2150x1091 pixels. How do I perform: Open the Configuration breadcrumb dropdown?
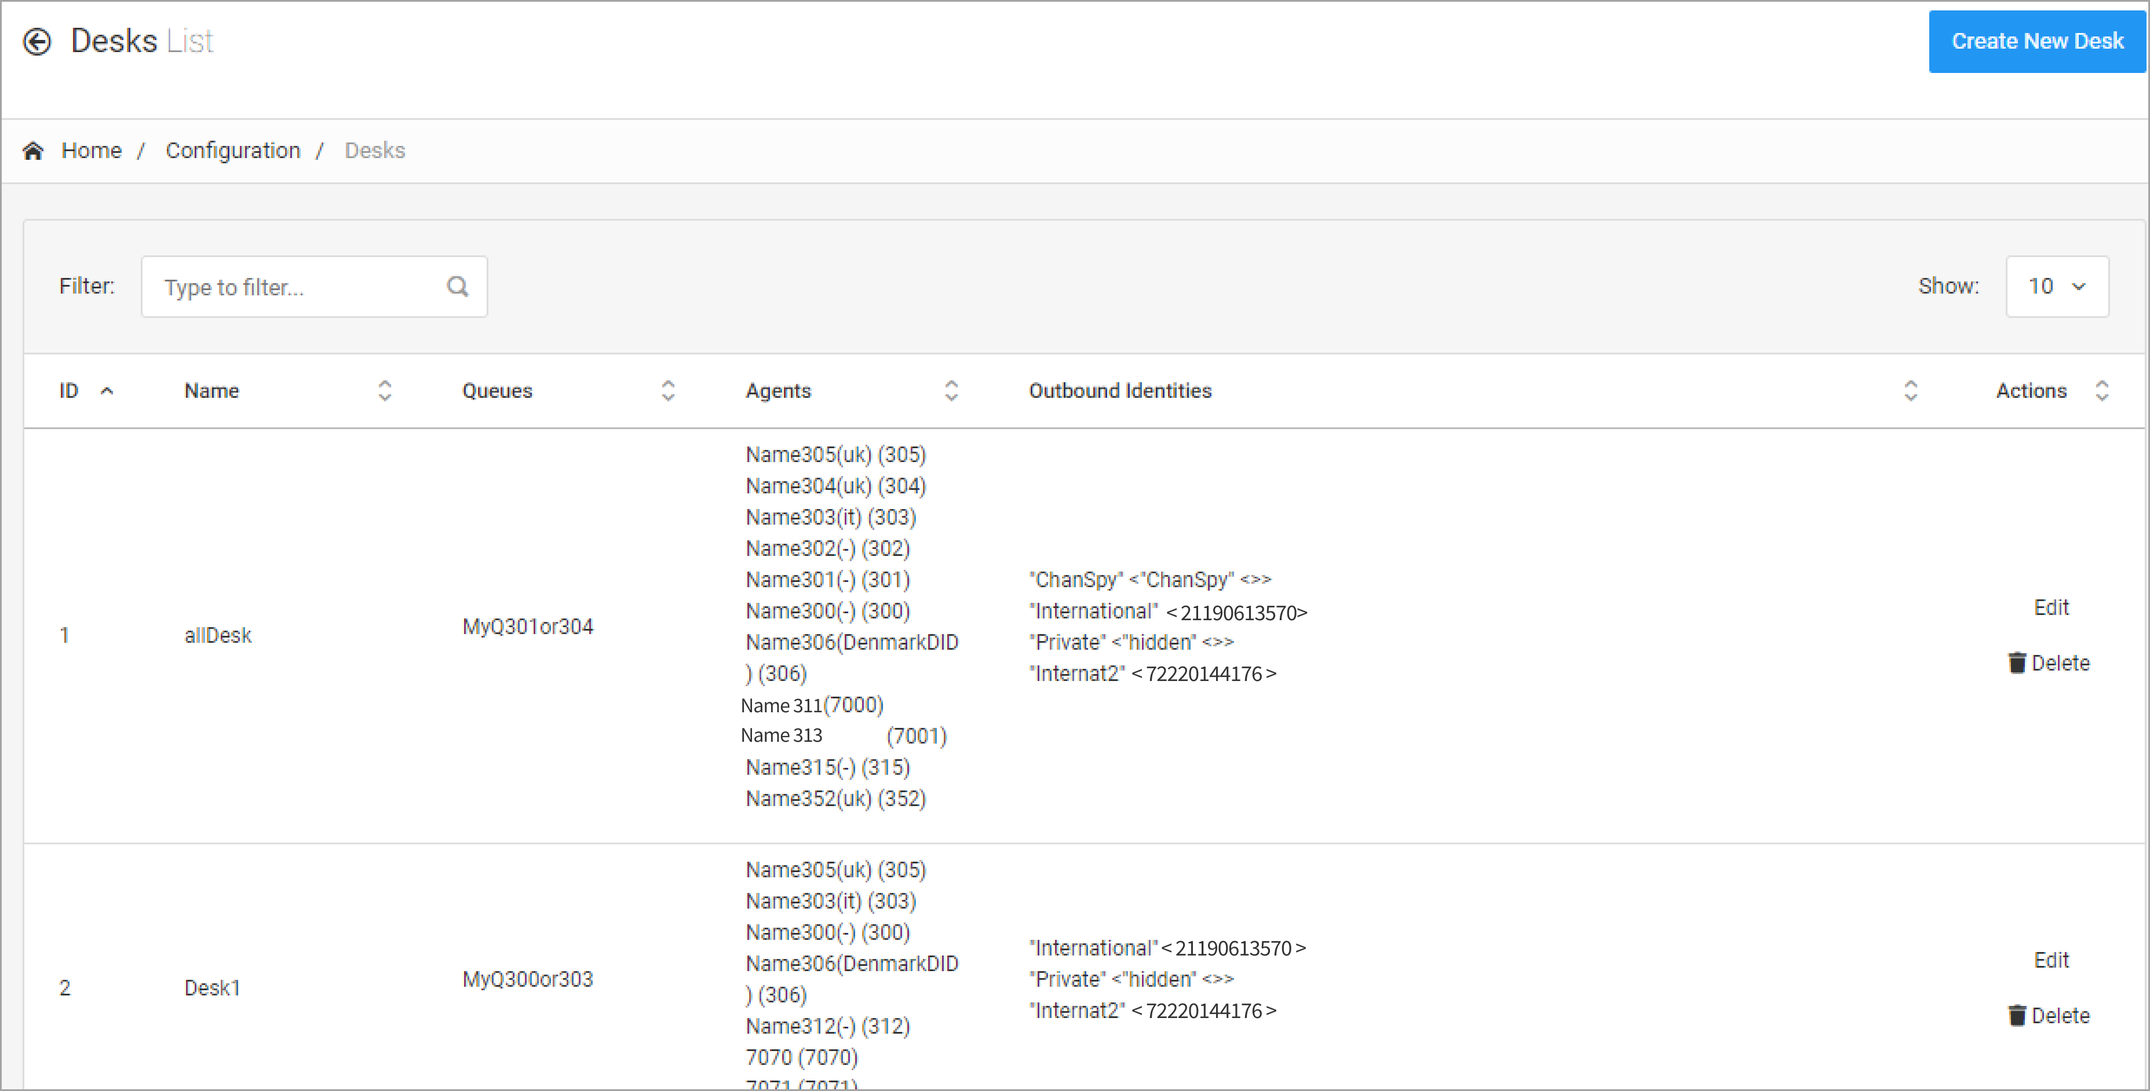pyautogui.click(x=231, y=151)
